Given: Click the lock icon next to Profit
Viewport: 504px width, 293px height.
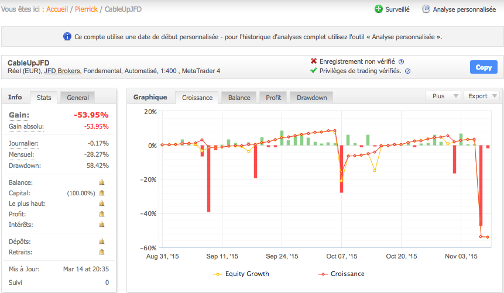Looking at the screenshot, I should 101,214.
